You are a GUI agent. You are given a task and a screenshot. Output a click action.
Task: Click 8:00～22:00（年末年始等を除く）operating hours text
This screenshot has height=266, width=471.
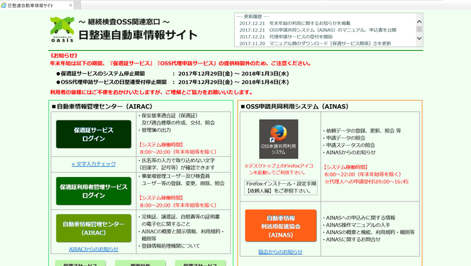tap(363, 174)
